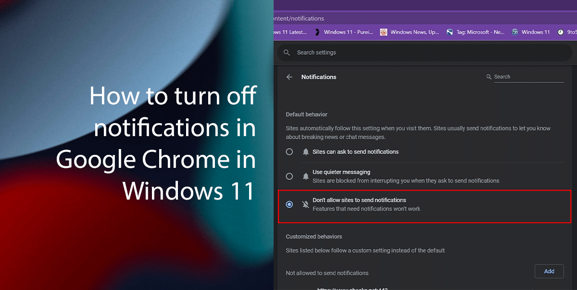Click the bell icon next to 'Sites can ask'
The width and height of the screenshot is (577, 290).
(305, 151)
